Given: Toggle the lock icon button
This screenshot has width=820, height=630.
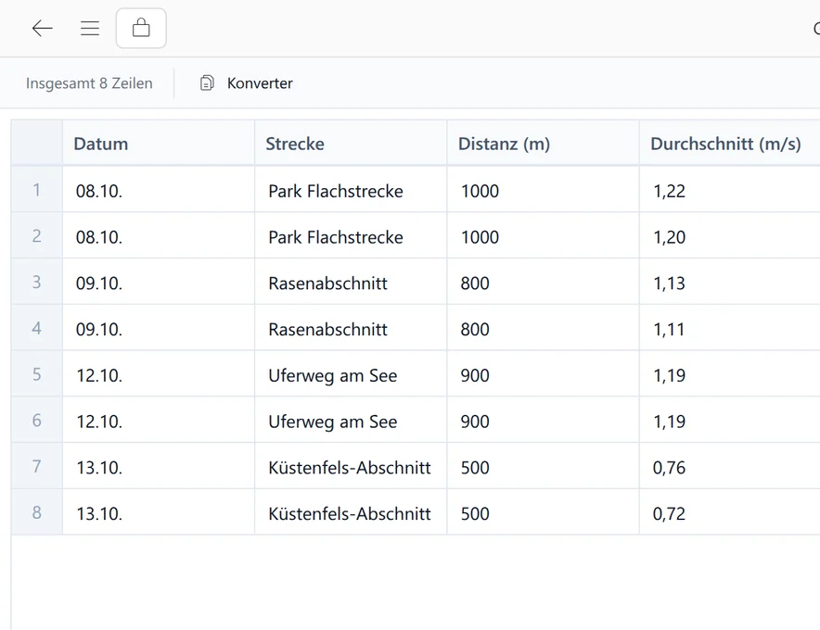Looking at the screenshot, I should [x=141, y=28].
